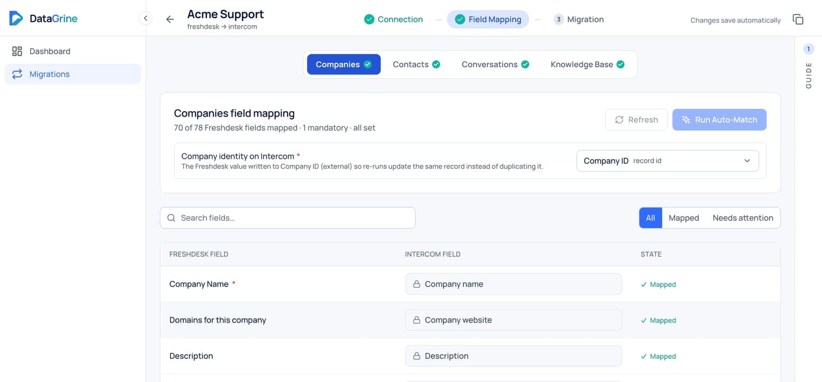Click the search magnifier icon
The image size is (822, 382).
[x=172, y=218]
